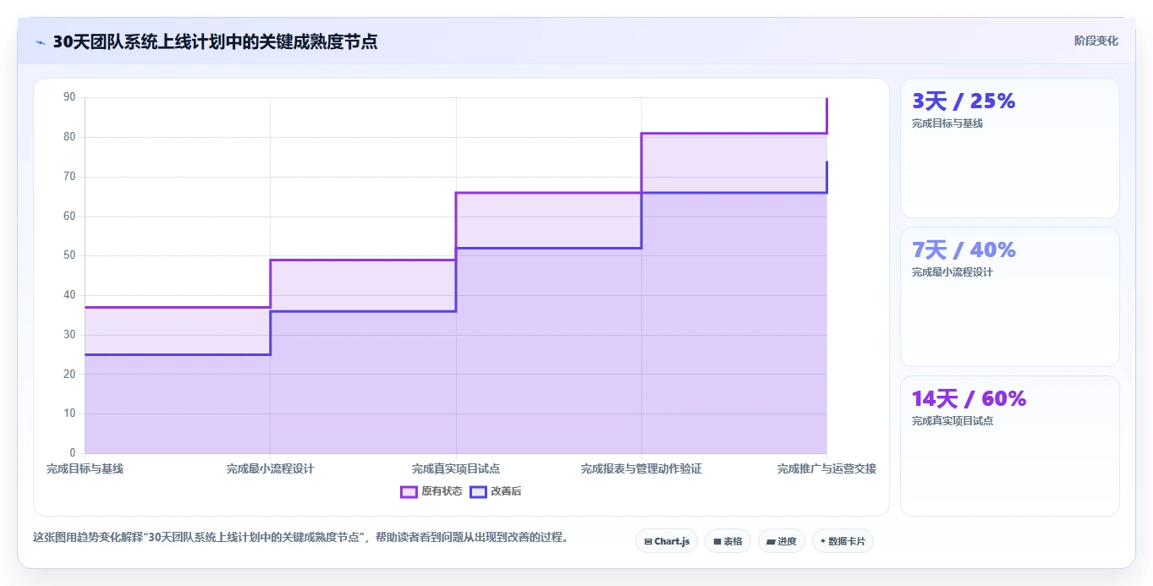Viewport: 1153px width, 586px height.
Task: Click the 阶段变化 label in the header
Action: click(x=1095, y=41)
